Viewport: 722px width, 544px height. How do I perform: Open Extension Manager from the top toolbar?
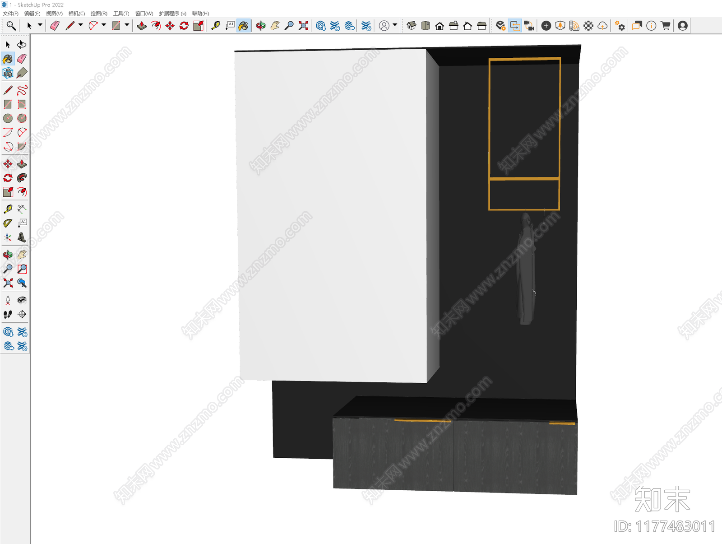pyautogui.click(x=366, y=26)
